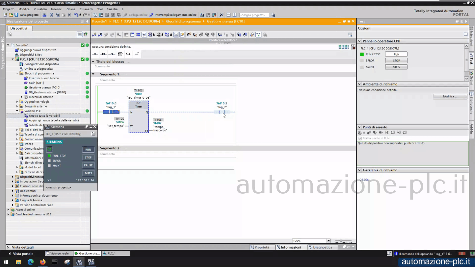Select the TOF timer block
475x267 pixels.
click(x=139, y=117)
